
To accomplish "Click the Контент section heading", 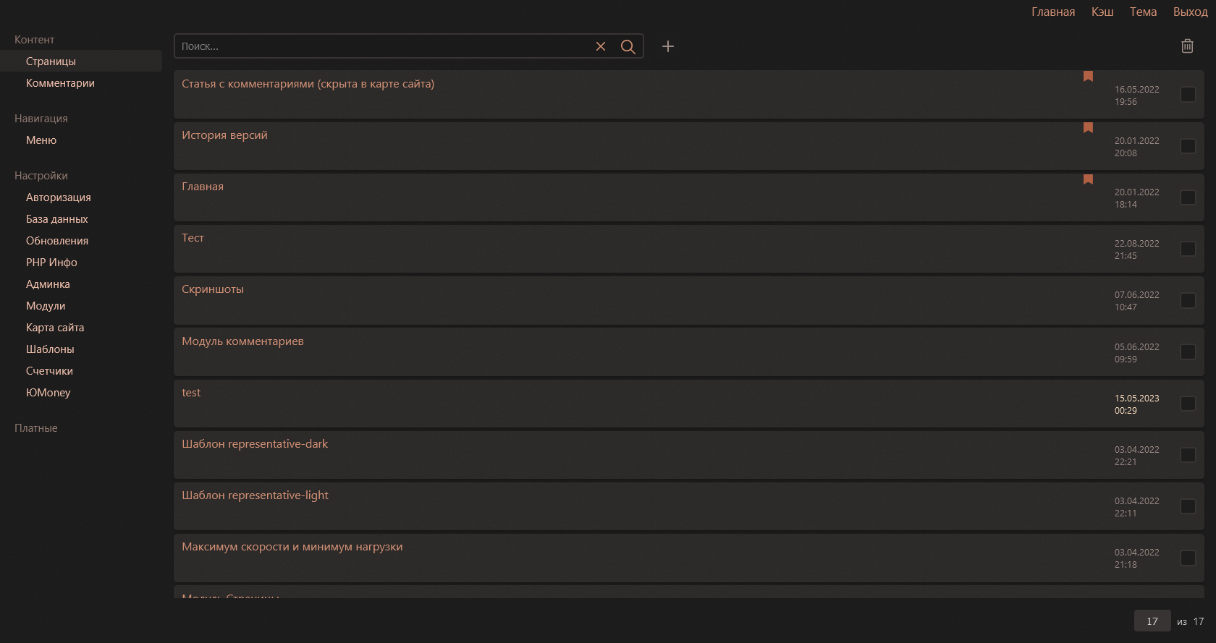I will (x=34, y=40).
